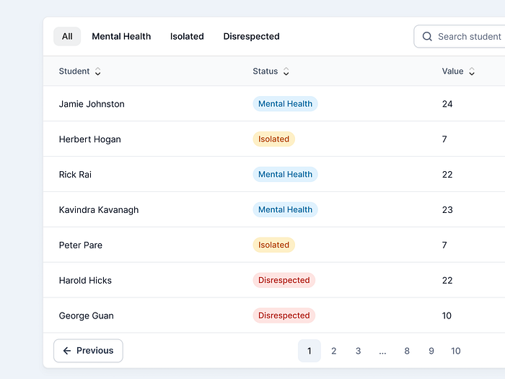Show the Disrespected tab
505x379 pixels.
coord(251,37)
